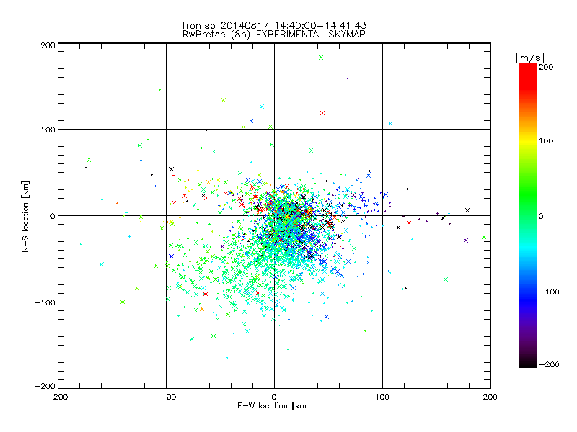Click the y-axis tick label '200'
The height and width of the screenshot is (432, 577).
pos(48,45)
